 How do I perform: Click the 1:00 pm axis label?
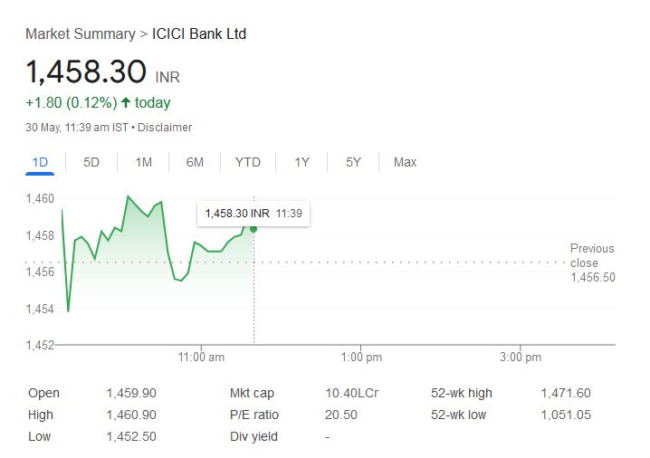tap(361, 358)
